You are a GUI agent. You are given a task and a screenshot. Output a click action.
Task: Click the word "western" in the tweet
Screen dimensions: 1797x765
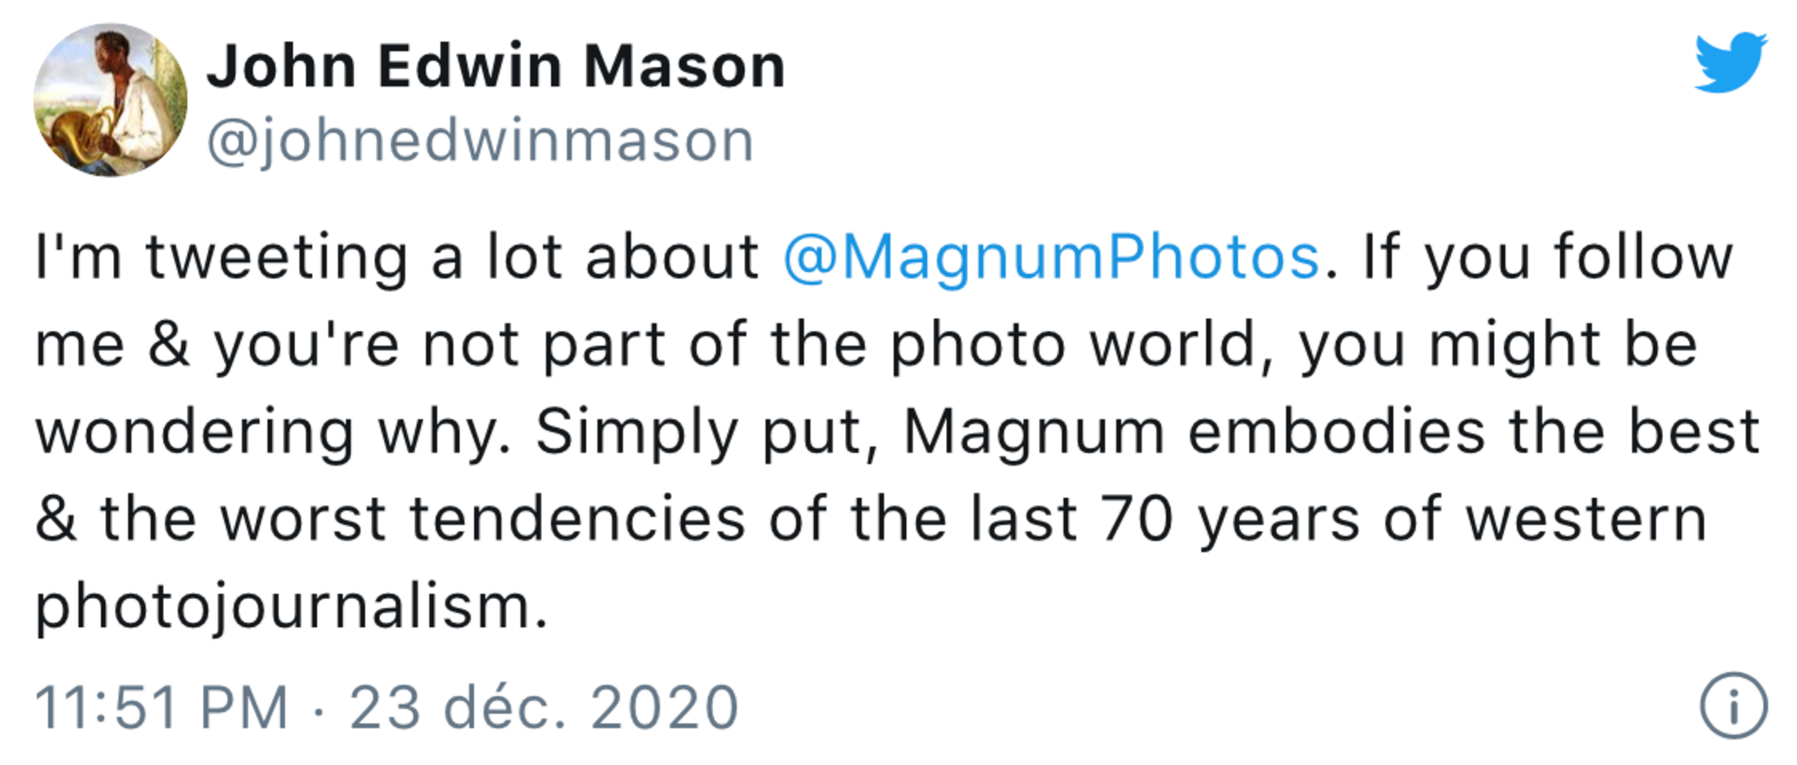click(x=1586, y=518)
